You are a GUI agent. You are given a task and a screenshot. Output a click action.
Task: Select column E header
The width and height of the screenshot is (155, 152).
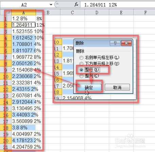click(121, 12)
